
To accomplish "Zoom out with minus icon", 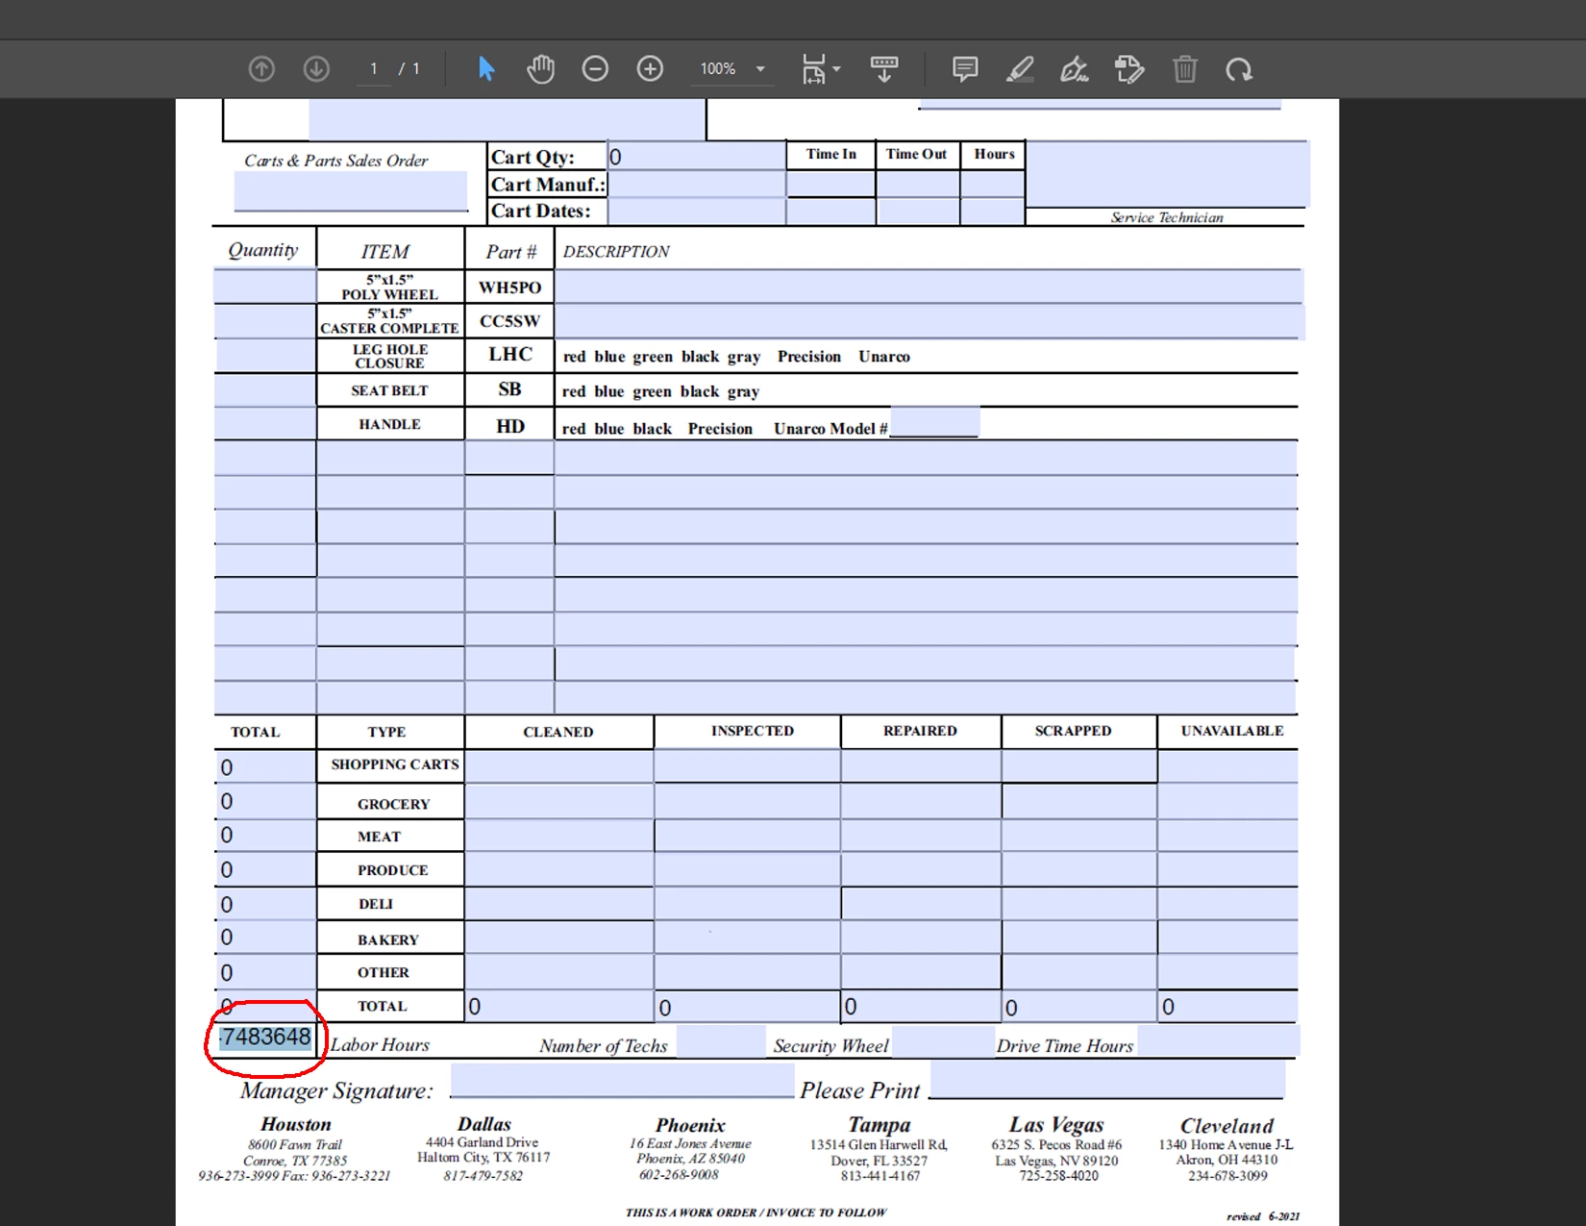I will click(x=595, y=69).
